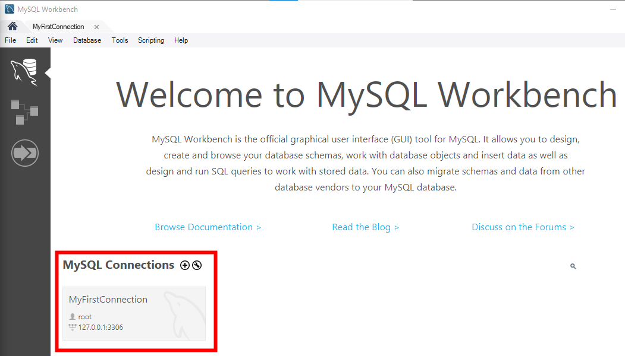The height and width of the screenshot is (356, 625).
Task: Follow the Read the Blog link
Action: (x=366, y=227)
